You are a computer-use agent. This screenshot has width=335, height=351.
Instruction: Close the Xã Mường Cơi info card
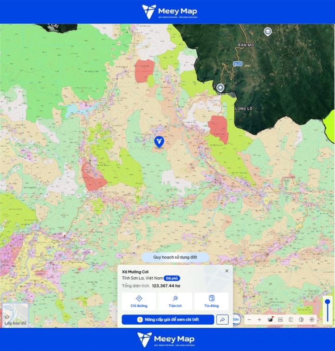point(226,271)
